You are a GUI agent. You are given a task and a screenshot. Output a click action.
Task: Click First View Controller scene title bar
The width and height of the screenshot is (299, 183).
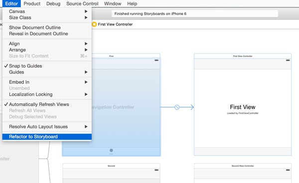243,56
